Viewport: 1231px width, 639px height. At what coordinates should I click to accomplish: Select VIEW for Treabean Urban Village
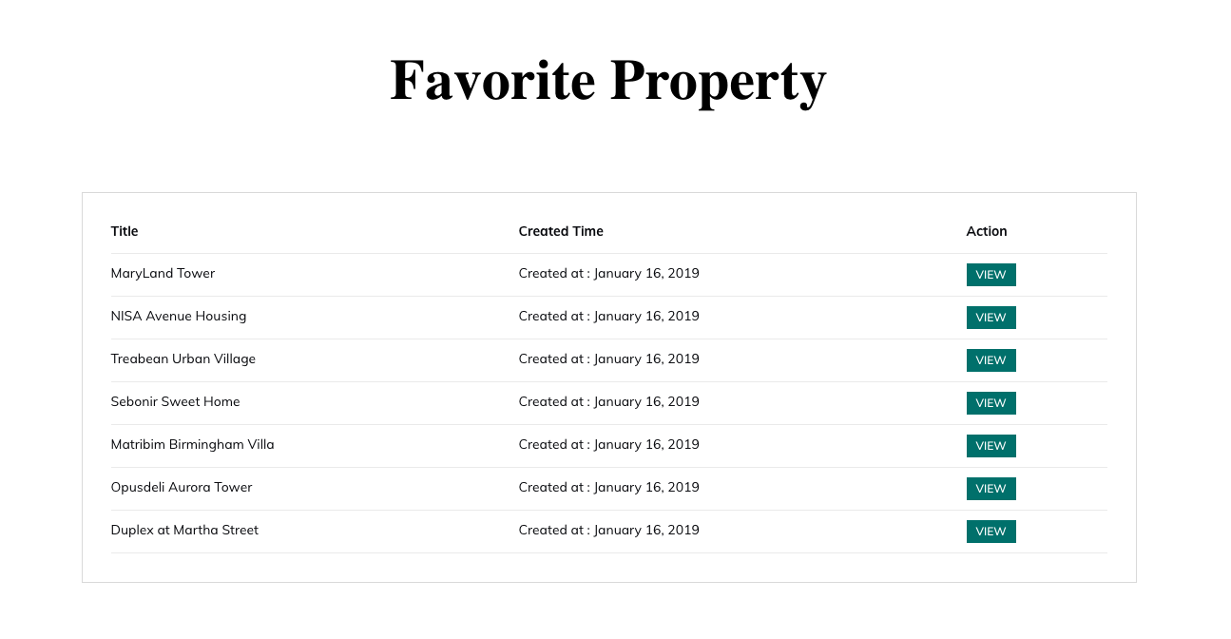(991, 360)
